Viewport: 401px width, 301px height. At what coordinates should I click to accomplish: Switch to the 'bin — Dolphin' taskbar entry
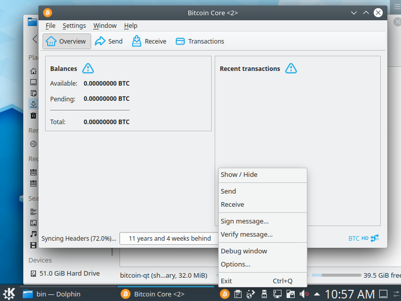(x=68, y=294)
